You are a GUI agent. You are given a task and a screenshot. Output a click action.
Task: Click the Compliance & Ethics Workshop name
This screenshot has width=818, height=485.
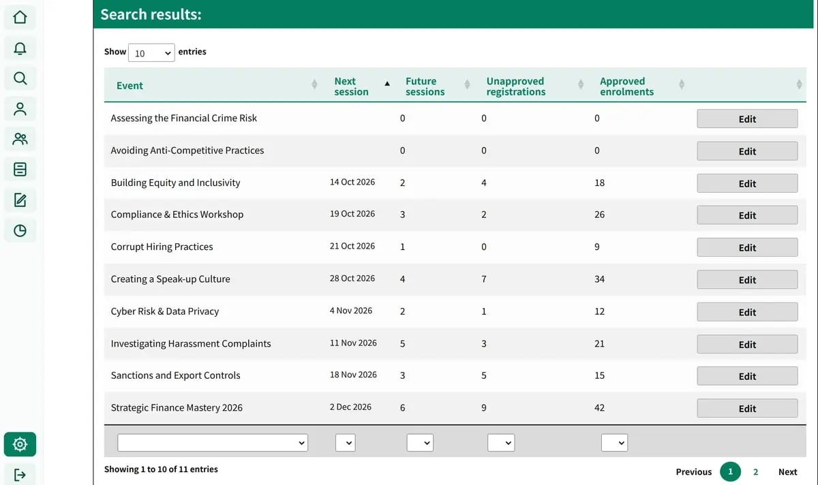click(177, 214)
